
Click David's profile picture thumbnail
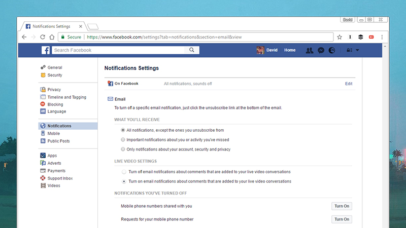pyautogui.click(x=260, y=50)
